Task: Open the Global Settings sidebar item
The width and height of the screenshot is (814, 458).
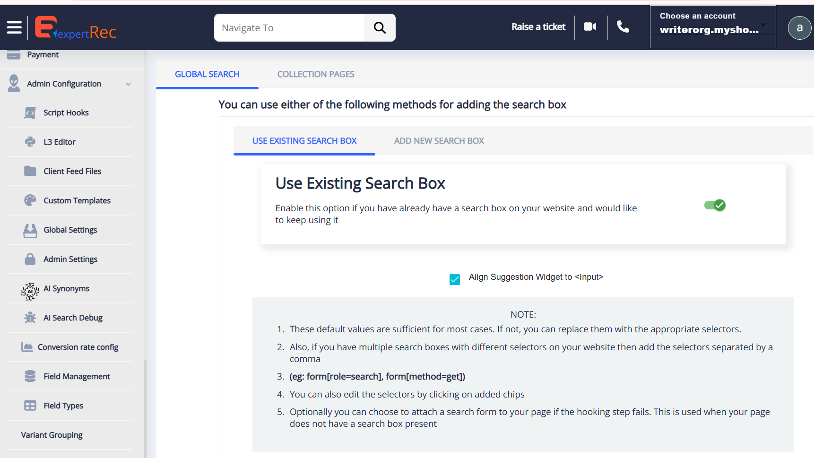Action: (70, 230)
